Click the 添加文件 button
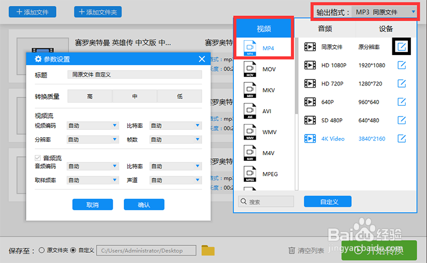 tap(33, 12)
